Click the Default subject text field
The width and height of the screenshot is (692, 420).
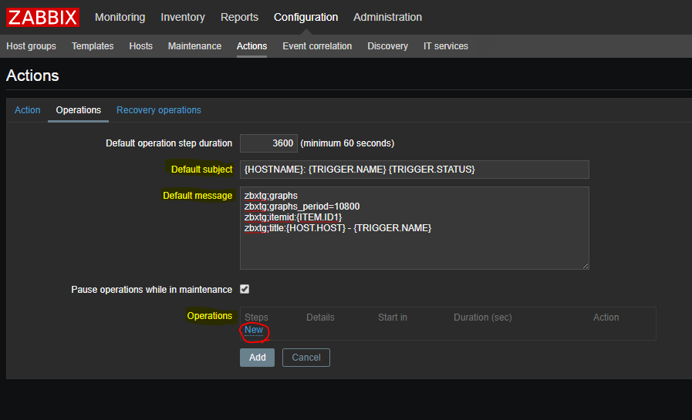414,170
